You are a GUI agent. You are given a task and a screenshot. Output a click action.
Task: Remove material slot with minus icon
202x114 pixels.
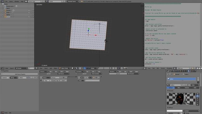[x=198, y=80]
